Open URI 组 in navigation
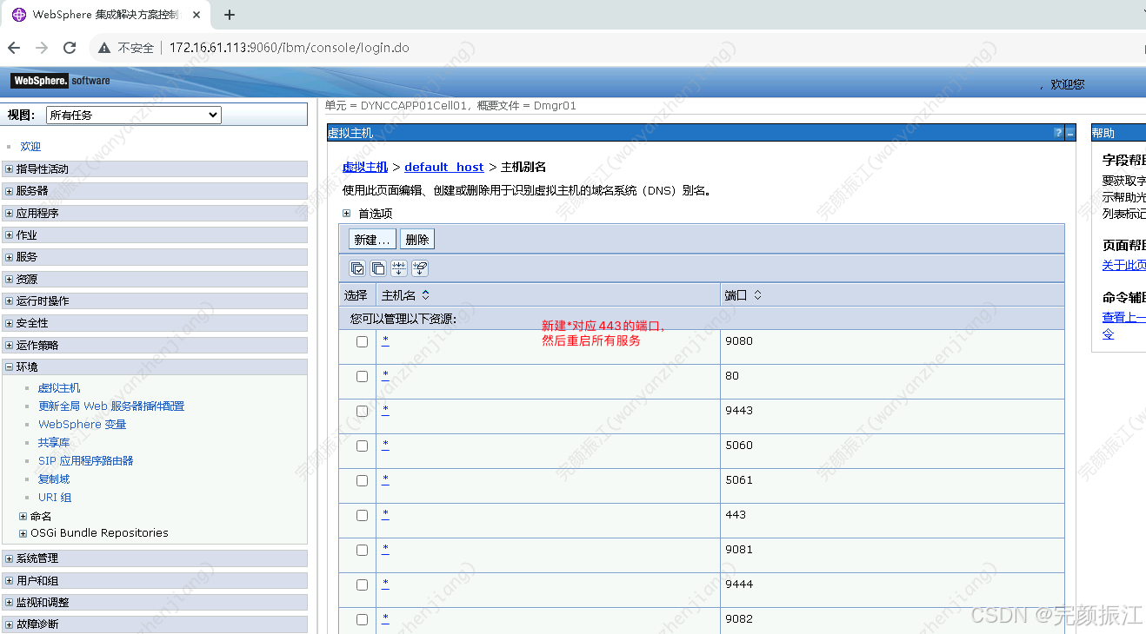The image size is (1146, 634). click(x=55, y=498)
